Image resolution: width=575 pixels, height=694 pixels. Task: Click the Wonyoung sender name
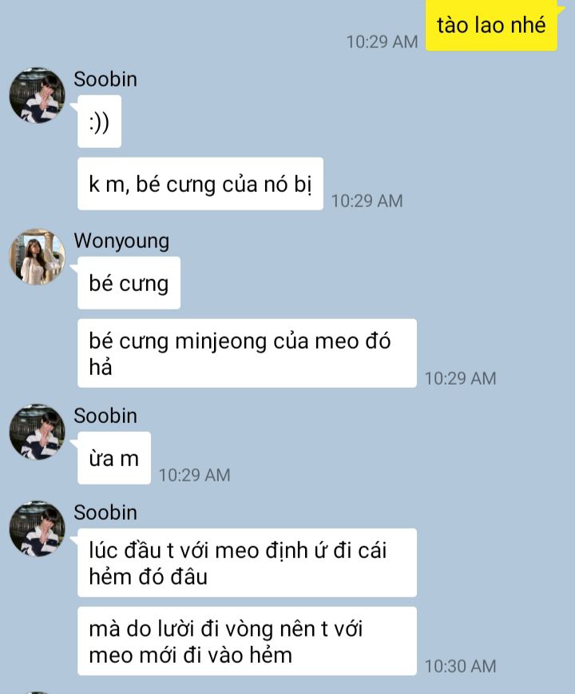(x=121, y=241)
